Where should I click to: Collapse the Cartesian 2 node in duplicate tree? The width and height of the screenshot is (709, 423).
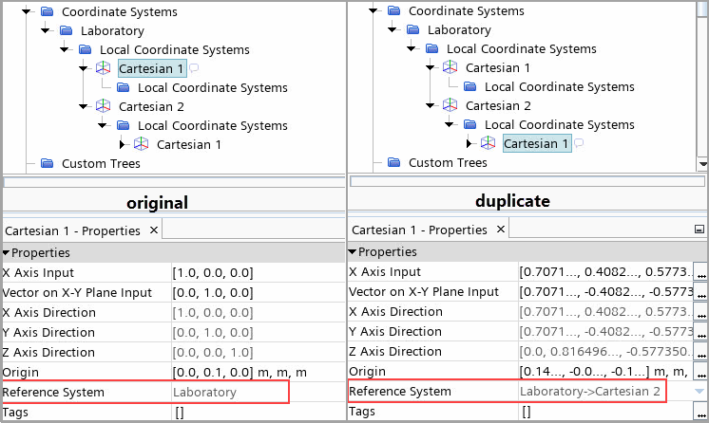click(x=431, y=106)
